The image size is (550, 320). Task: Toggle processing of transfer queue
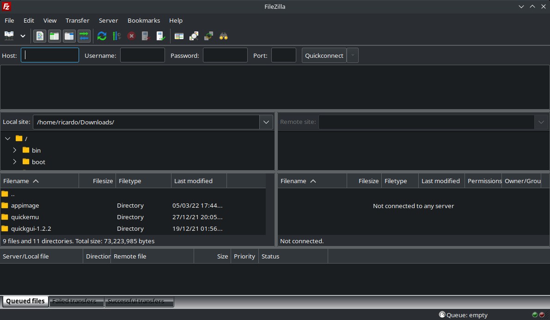(x=116, y=36)
